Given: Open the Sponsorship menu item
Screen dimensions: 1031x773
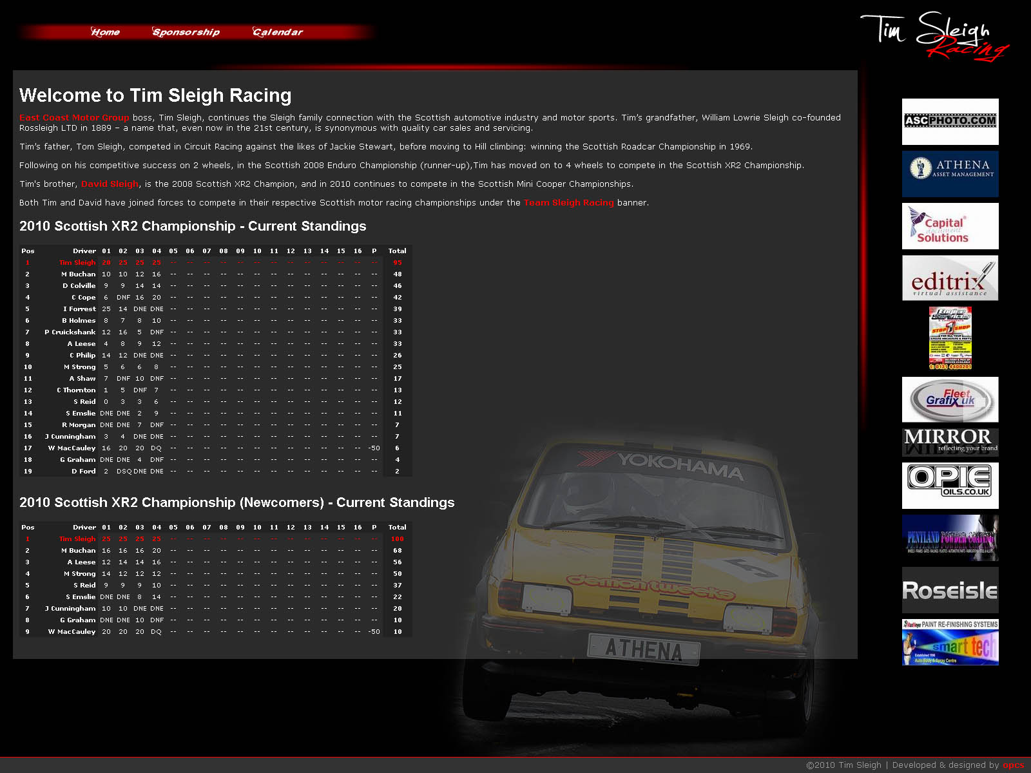Looking at the screenshot, I should 186,32.
